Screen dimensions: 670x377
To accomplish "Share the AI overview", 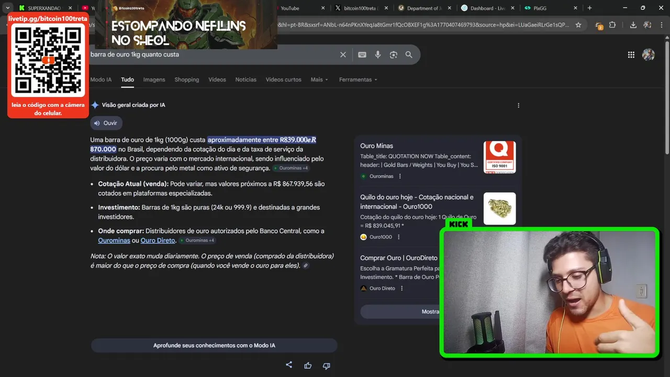I will click(x=289, y=365).
